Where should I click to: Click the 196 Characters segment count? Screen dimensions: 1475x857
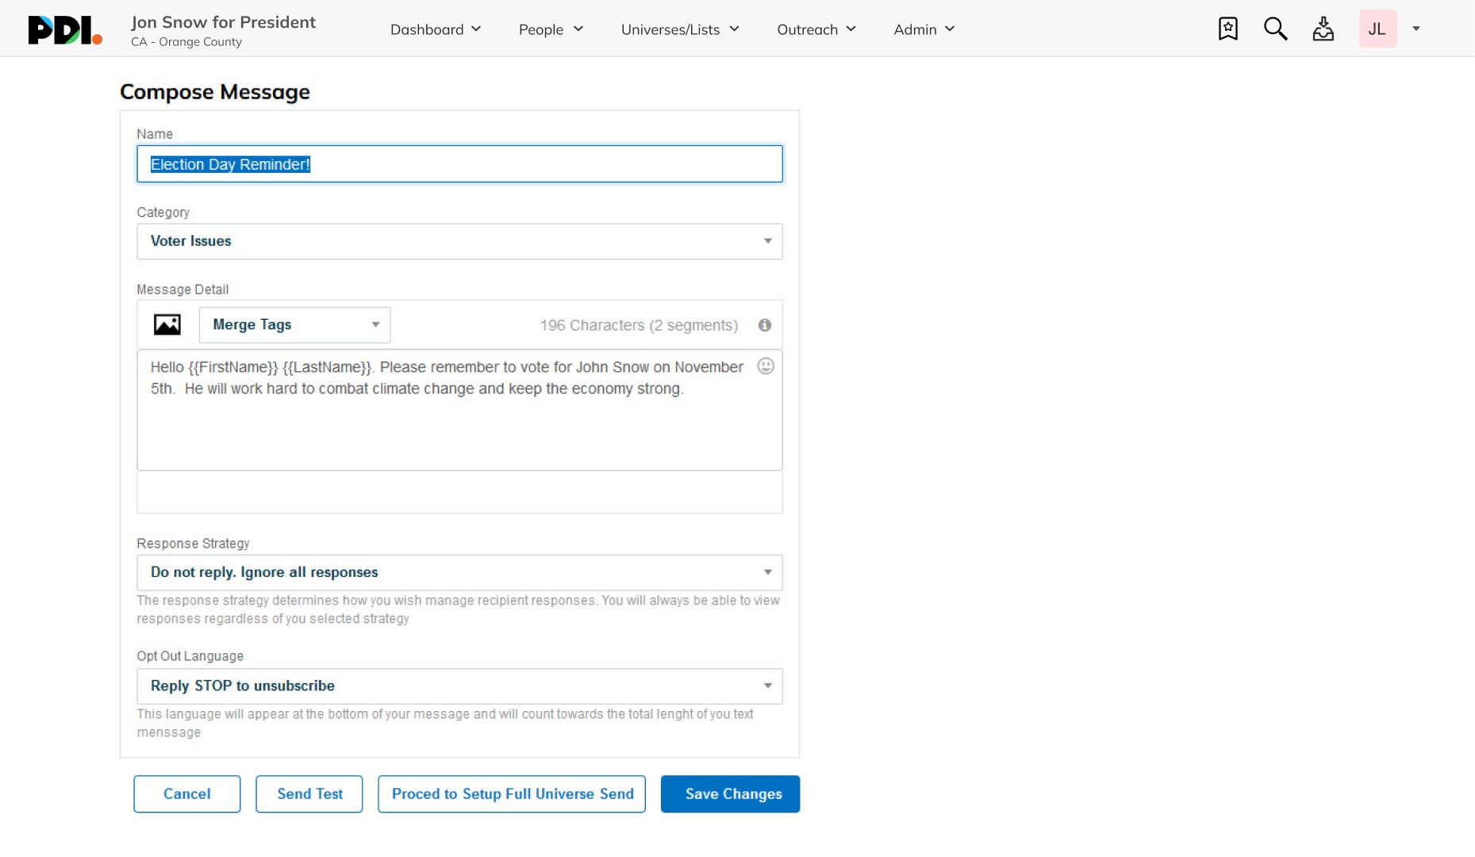click(x=639, y=325)
